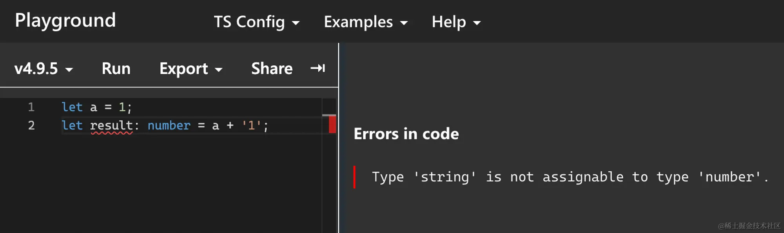Open the TS Config dropdown menu

point(256,22)
